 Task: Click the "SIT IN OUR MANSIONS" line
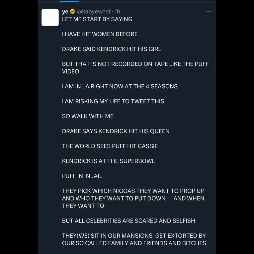coord(134,236)
